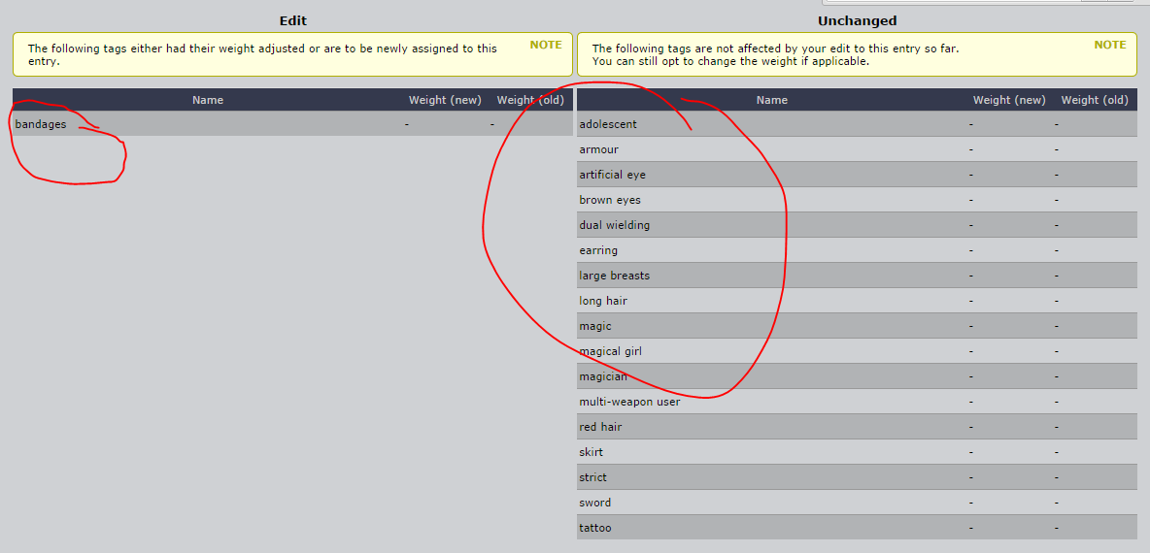Select the long hair tag
Screen dimensions: 1150x553
[603, 301]
